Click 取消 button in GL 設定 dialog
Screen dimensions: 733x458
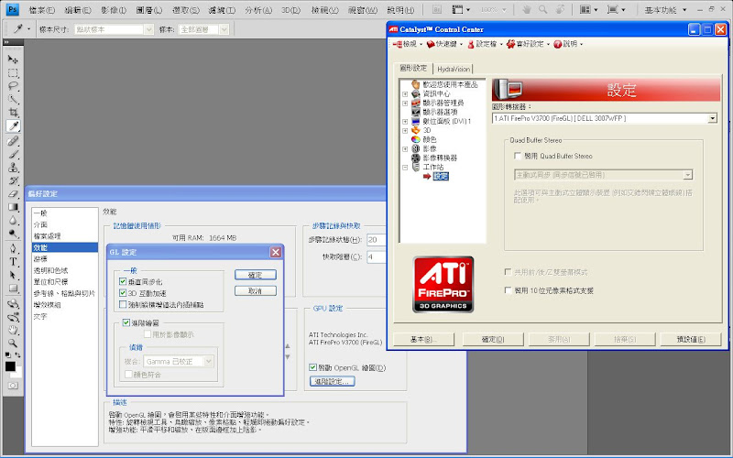tap(256, 290)
